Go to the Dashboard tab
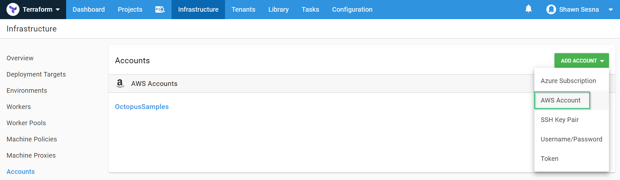620x180 pixels. click(89, 9)
